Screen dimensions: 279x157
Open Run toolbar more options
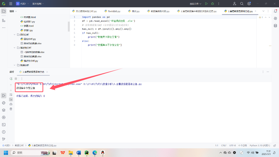(22, 78)
